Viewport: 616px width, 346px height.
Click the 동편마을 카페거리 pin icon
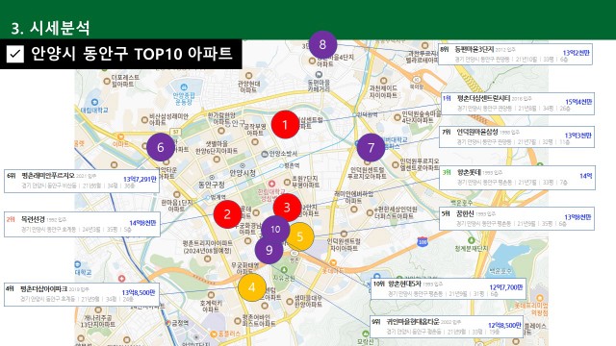click(x=319, y=75)
